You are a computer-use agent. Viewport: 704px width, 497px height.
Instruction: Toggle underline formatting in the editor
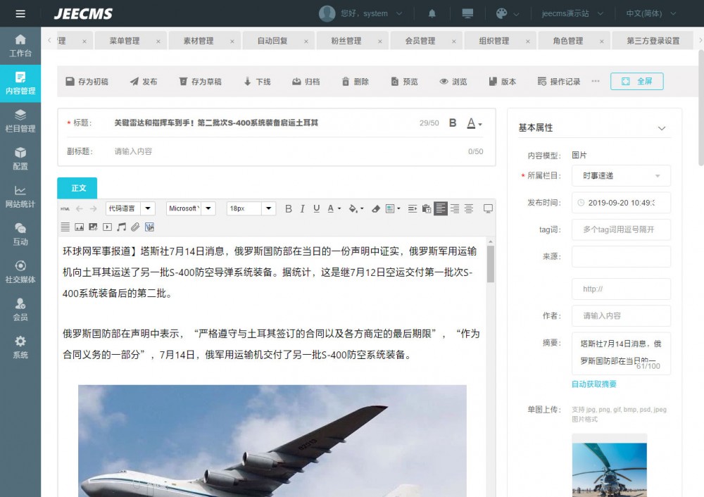pos(316,208)
